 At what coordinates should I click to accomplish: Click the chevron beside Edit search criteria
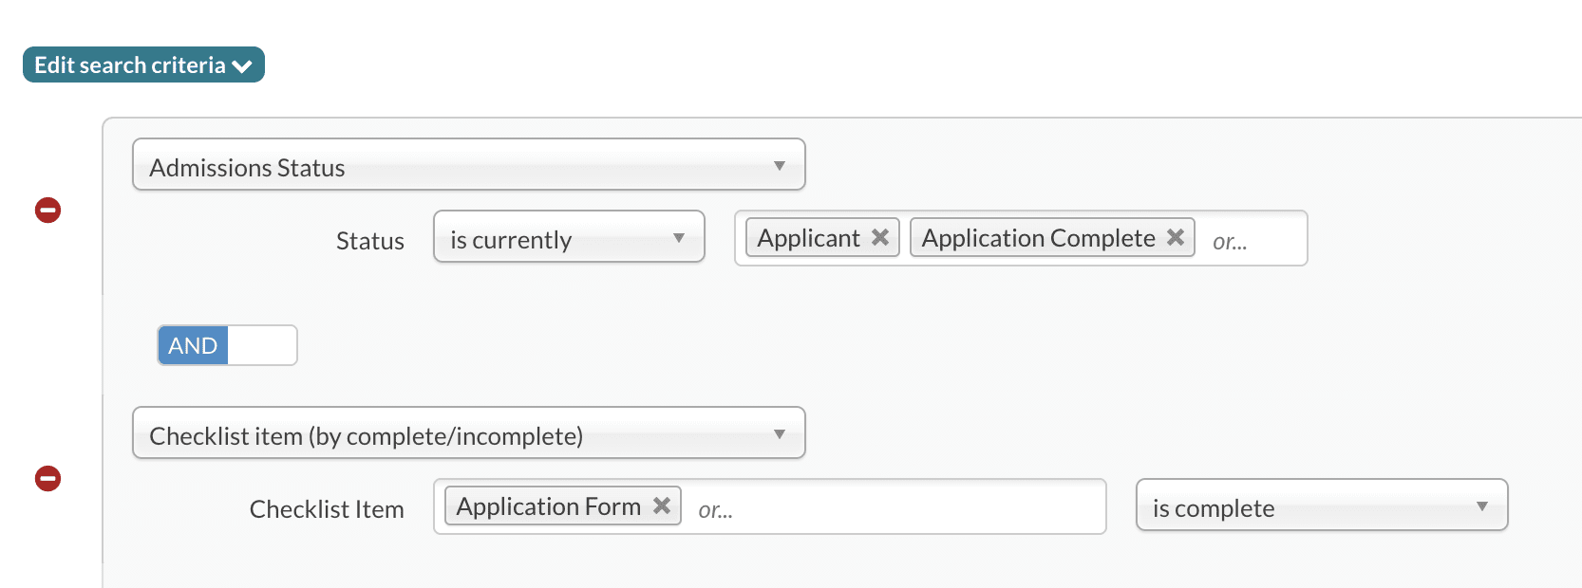pos(242,66)
